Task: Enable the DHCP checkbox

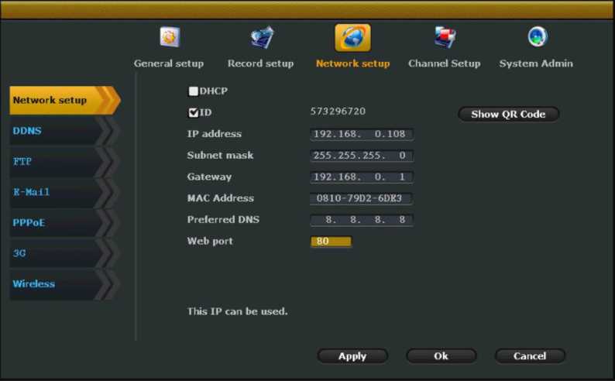Action: 194,91
